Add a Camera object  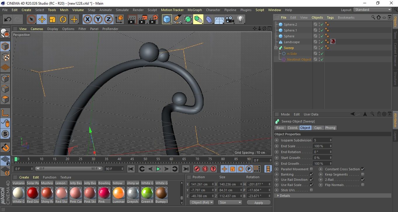tap(230, 20)
